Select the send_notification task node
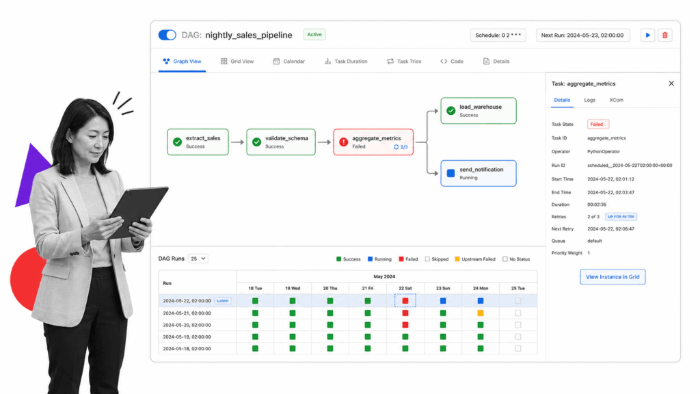The width and height of the screenshot is (700, 394). [x=479, y=173]
